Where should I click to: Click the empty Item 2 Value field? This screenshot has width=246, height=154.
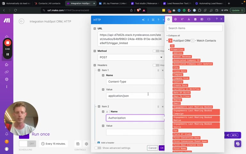click(135, 132)
